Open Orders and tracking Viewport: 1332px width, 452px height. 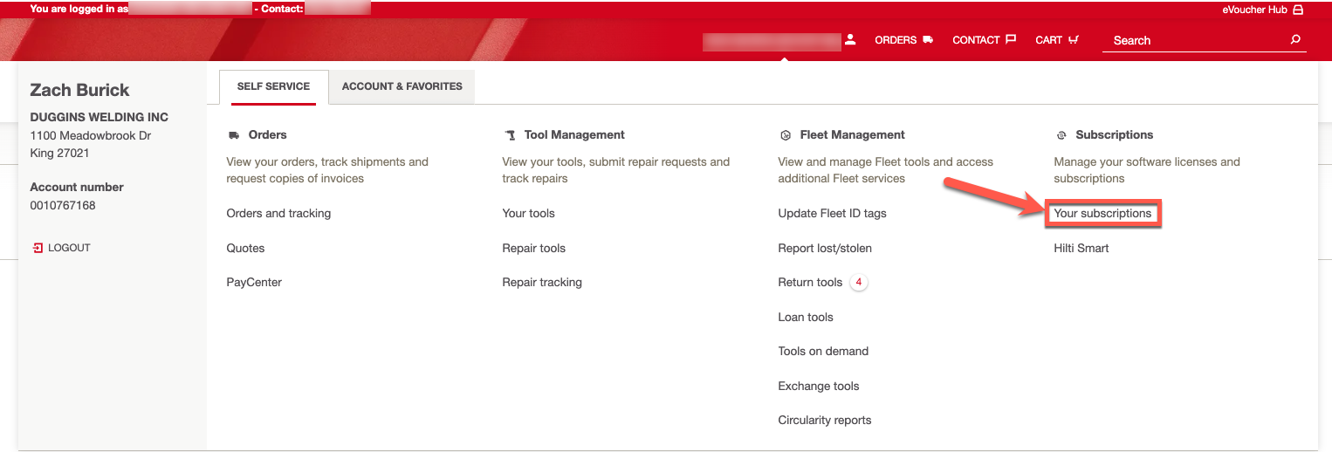(278, 213)
